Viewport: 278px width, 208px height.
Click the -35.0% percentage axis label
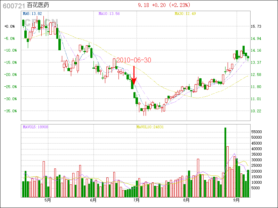(x=9, y=111)
